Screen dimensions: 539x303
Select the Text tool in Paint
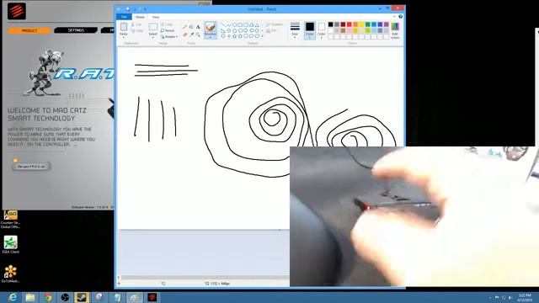point(198,27)
